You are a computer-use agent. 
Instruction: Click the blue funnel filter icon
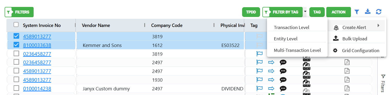(357, 12)
